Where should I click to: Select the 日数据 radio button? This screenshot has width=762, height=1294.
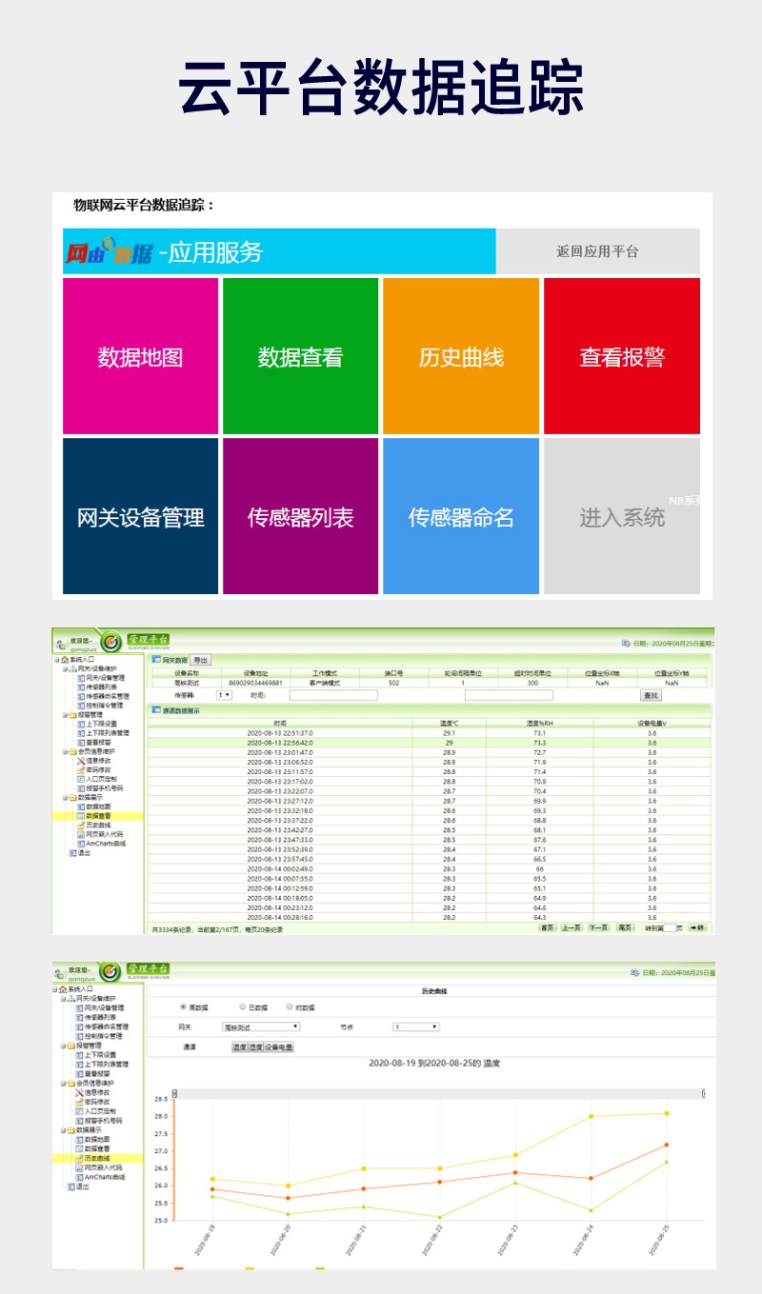tap(242, 1006)
